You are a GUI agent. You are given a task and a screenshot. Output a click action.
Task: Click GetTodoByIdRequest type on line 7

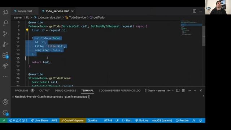[x=105, y=26]
